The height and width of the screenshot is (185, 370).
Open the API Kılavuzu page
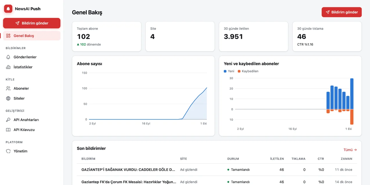pos(32,130)
